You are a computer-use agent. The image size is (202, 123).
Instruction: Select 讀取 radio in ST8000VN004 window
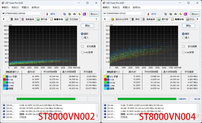[x=183, y=34]
